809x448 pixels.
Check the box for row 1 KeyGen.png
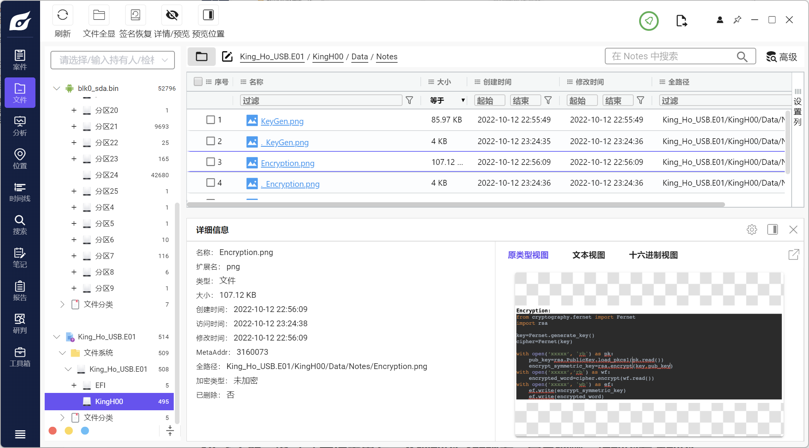210,120
